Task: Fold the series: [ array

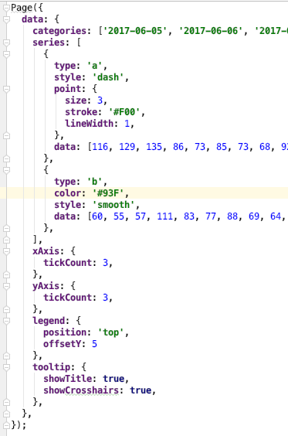Action: coord(6,43)
